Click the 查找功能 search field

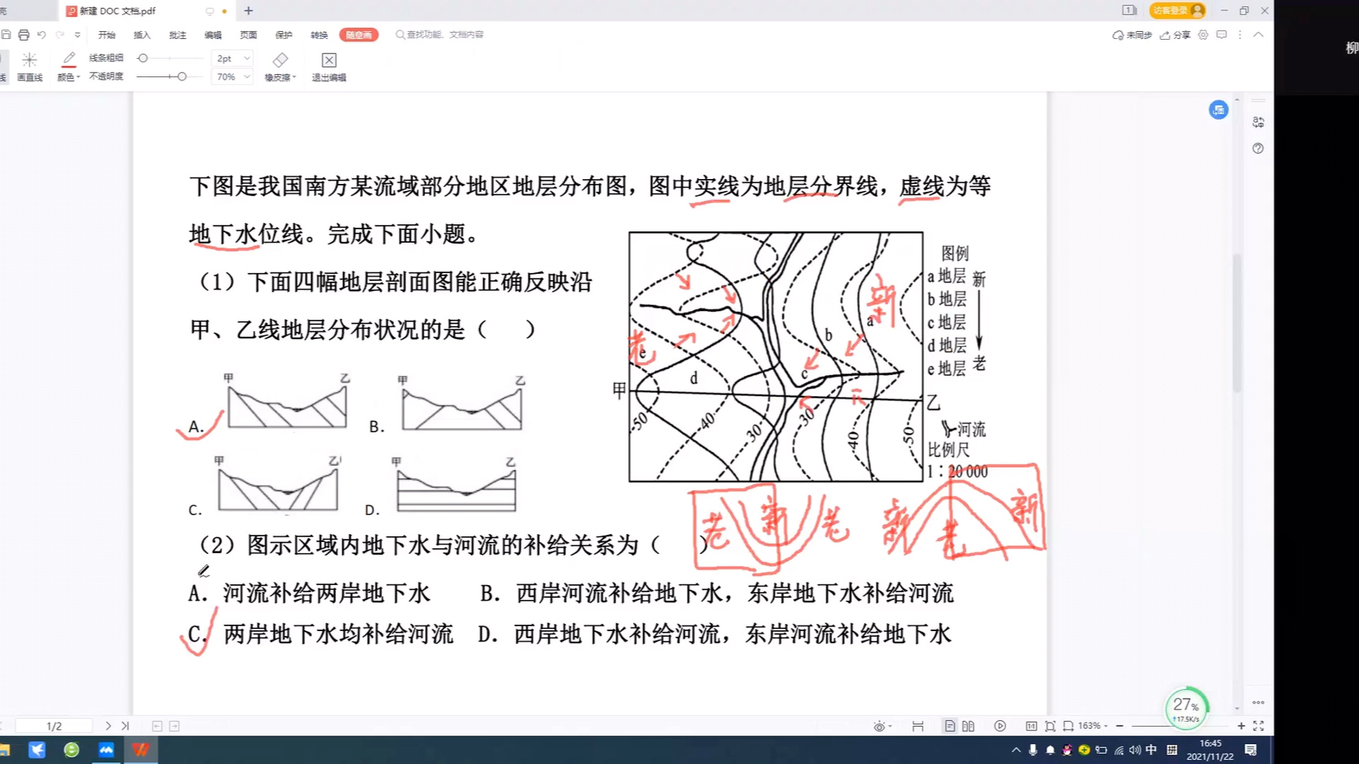coord(440,35)
